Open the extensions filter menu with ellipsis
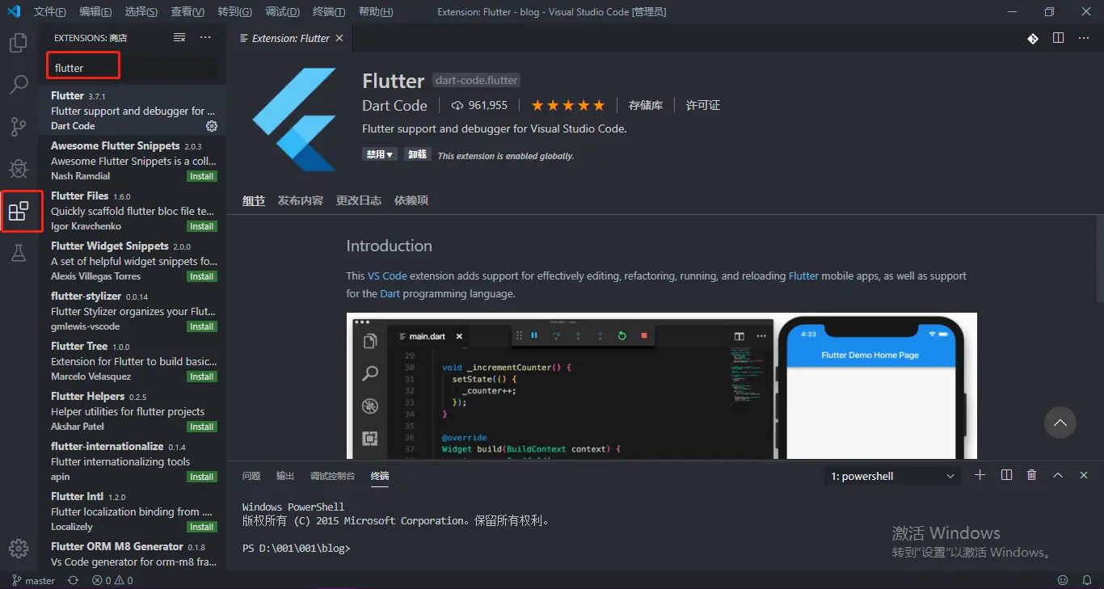 204,37
